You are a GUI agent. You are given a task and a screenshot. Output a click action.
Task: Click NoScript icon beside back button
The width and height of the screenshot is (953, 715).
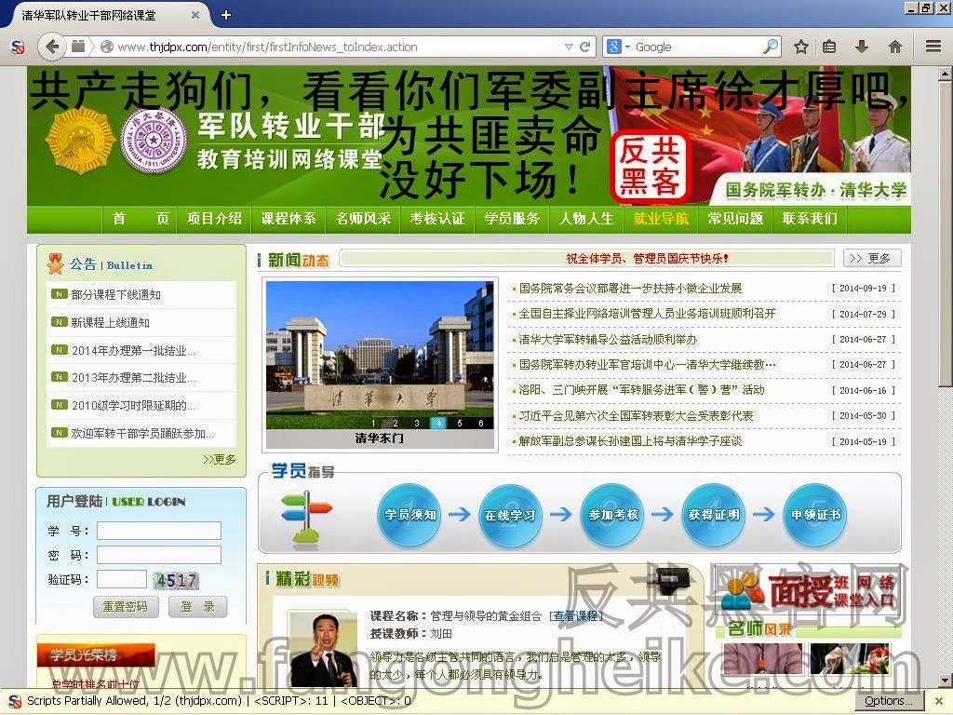(17, 47)
